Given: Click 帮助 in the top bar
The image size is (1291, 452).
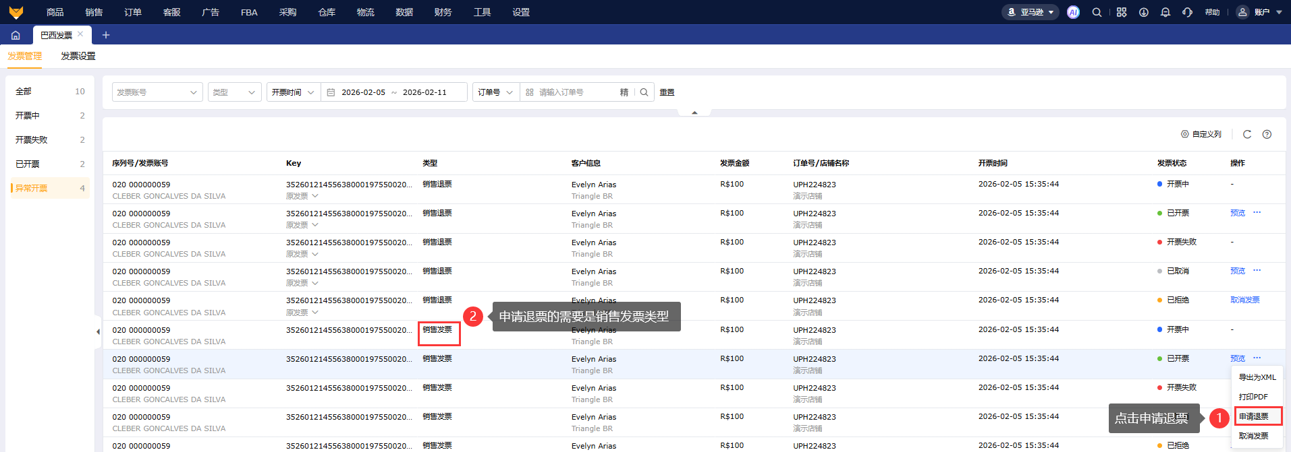Looking at the screenshot, I should point(1213,12).
